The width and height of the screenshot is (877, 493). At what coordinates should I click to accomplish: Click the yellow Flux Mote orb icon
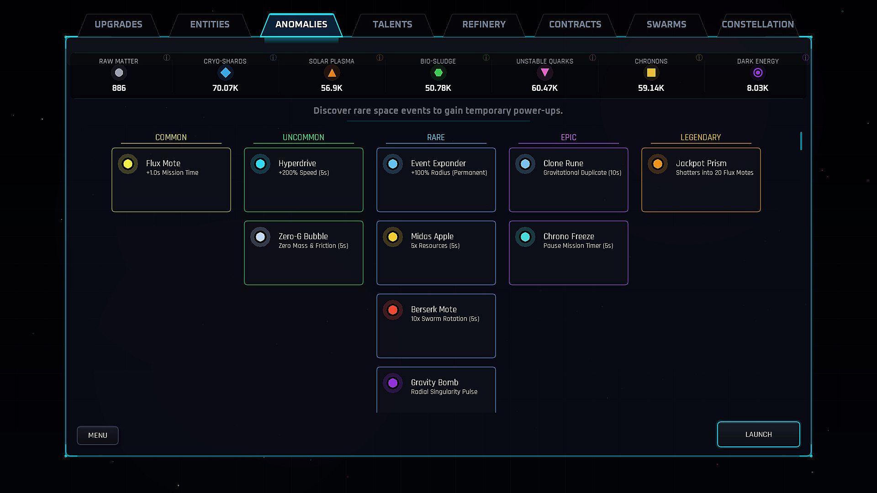pyautogui.click(x=128, y=164)
